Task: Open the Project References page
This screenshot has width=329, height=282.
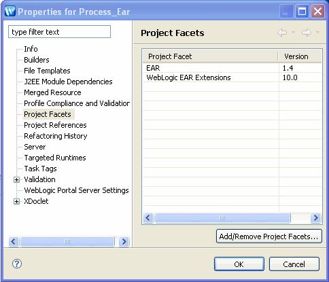Action: pyautogui.click(x=55, y=125)
